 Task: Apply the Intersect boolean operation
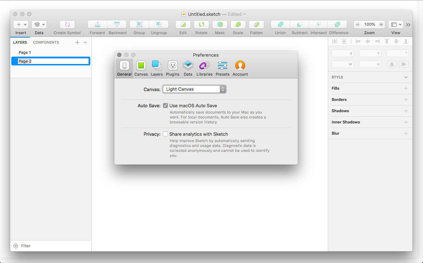tap(318, 25)
